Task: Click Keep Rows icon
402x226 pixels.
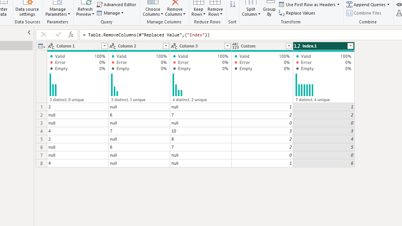Action: click(x=198, y=3)
